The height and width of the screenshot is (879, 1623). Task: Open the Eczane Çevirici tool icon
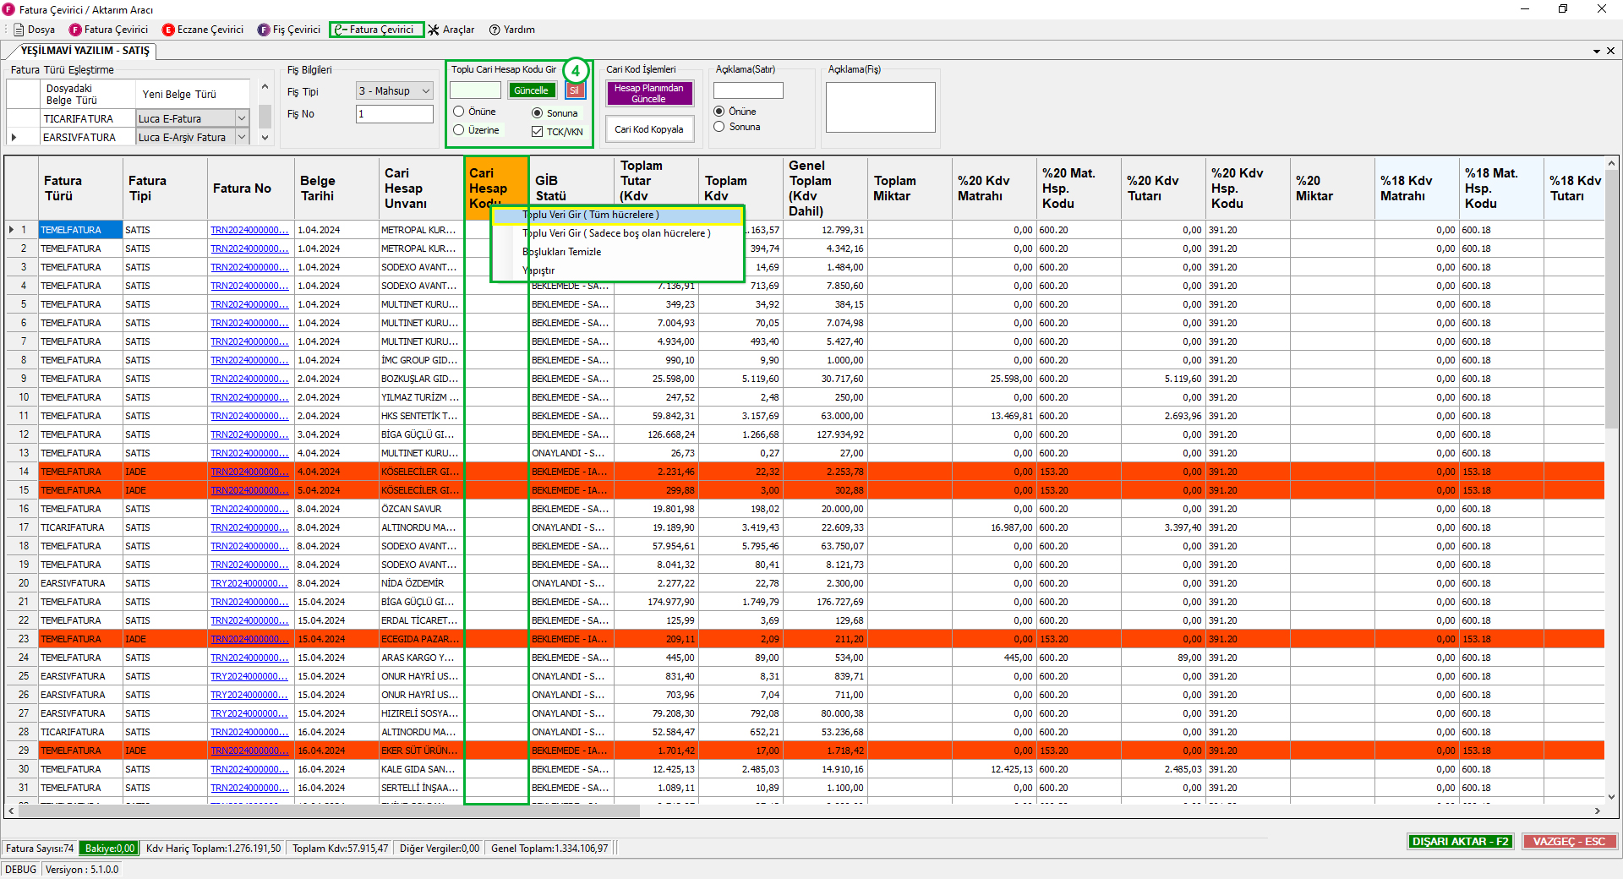coord(168,30)
